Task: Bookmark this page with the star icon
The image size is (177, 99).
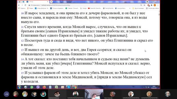Action: click(144, 5)
